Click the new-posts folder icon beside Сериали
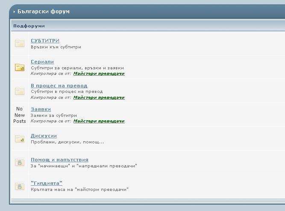The height and width of the screenshot is (211, 285). [x=20, y=67]
